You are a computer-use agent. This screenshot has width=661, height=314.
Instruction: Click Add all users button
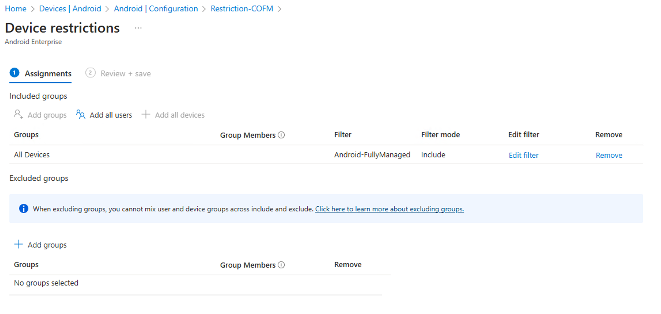104,115
